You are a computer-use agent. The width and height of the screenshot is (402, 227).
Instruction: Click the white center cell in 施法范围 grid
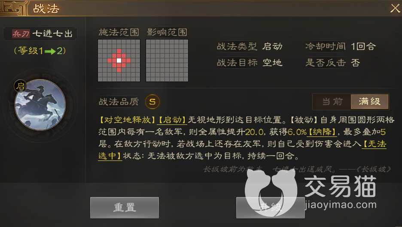click(119, 61)
